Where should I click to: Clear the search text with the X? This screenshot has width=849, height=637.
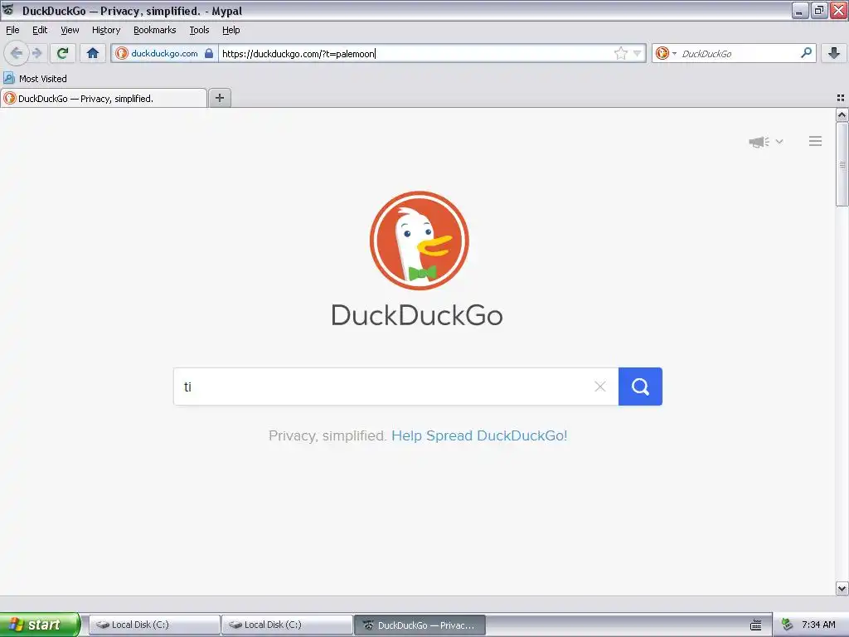600,387
